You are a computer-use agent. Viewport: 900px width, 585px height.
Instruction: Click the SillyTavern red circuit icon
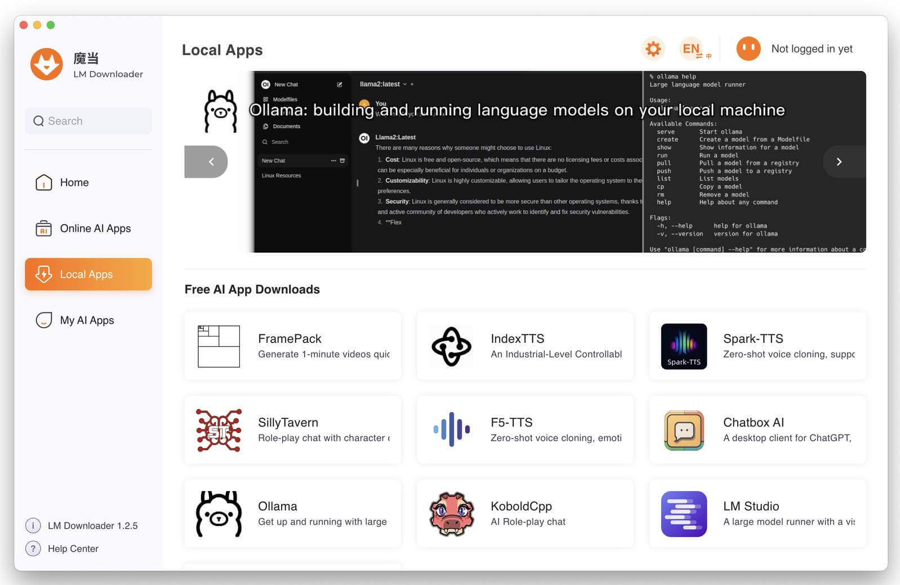click(219, 430)
